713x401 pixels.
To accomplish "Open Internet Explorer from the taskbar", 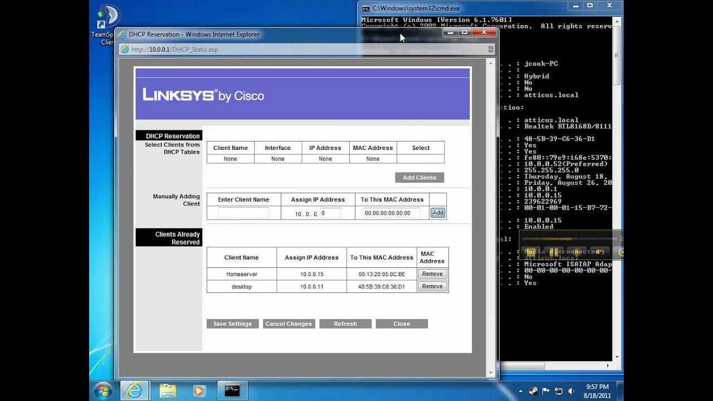I will pos(134,390).
